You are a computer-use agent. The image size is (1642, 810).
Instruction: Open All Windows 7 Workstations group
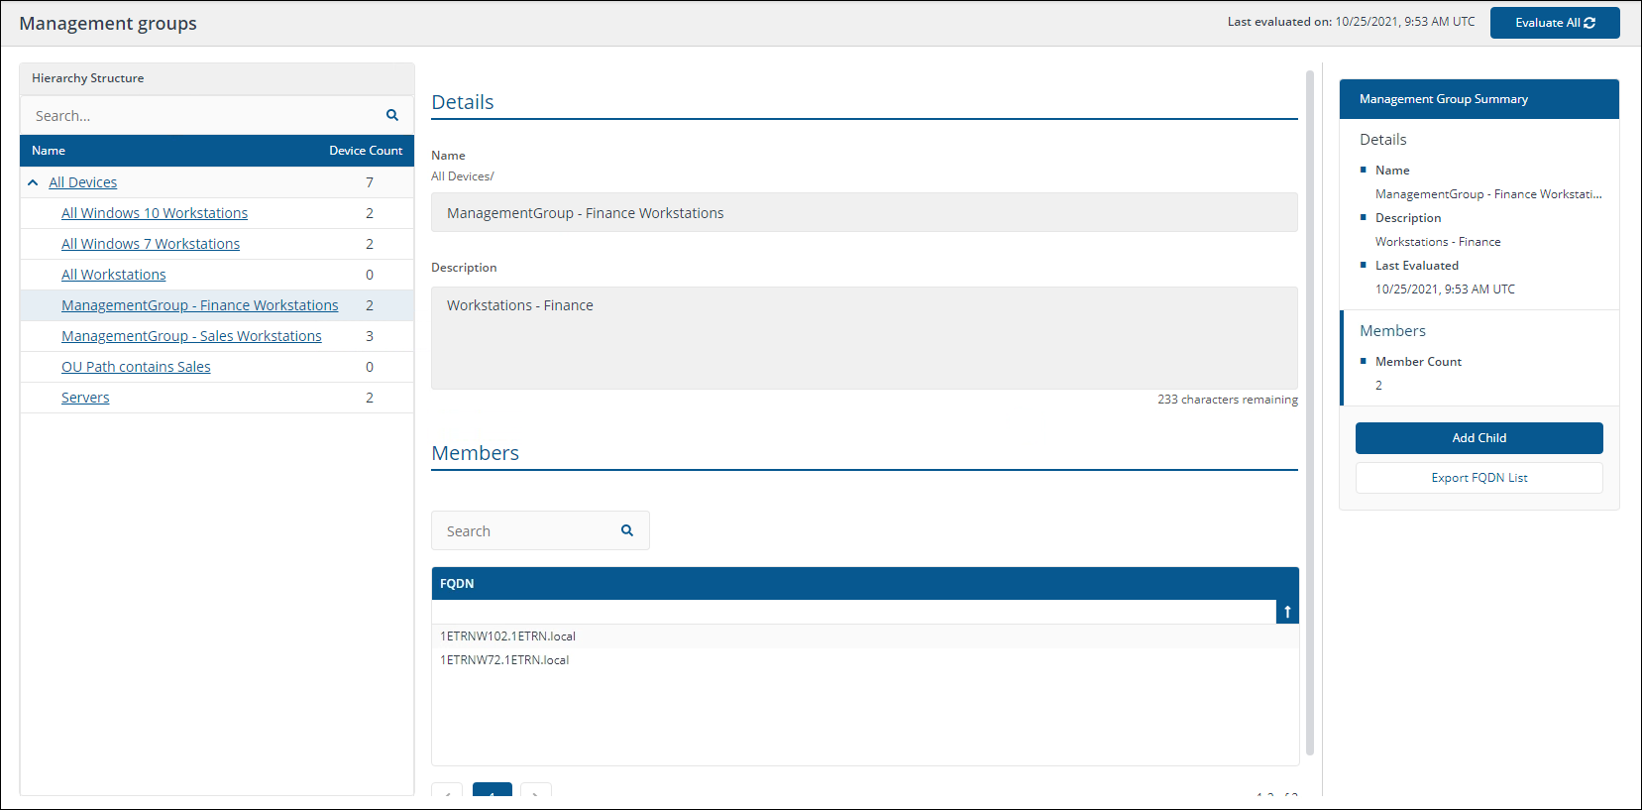pyautogui.click(x=151, y=244)
